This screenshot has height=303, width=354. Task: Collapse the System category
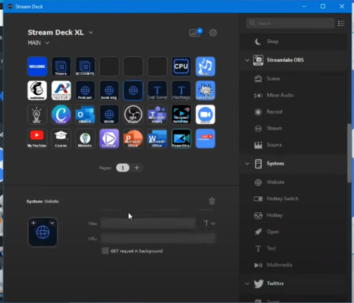(x=247, y=164)
